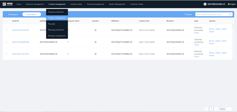Check the box for row 202411081710271027

[x=7, y=54]
